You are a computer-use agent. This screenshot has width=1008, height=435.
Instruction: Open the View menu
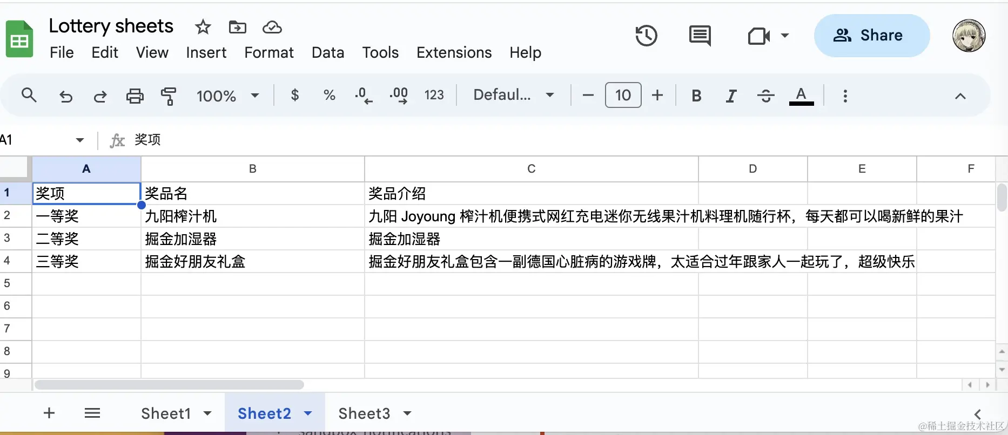click(152, 52)
